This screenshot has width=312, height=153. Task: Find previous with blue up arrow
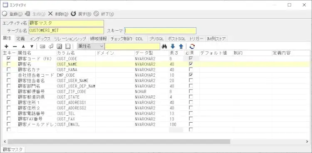[x=181, y=46]
